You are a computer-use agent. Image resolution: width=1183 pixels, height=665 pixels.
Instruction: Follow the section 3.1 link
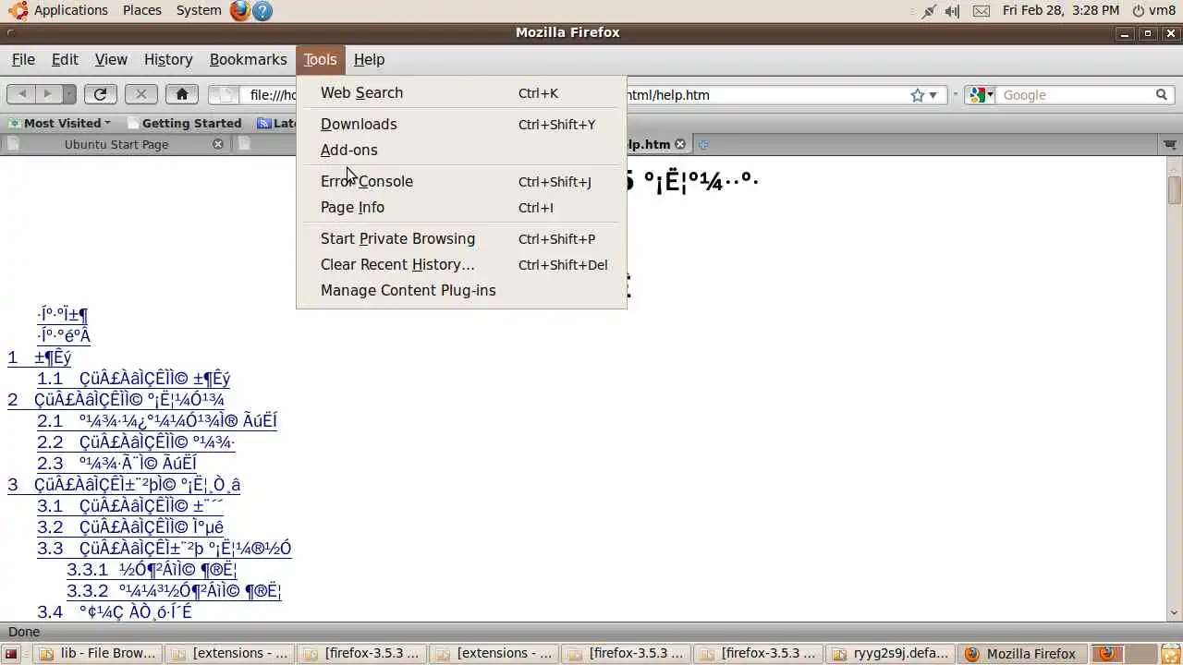coord(129,505)
